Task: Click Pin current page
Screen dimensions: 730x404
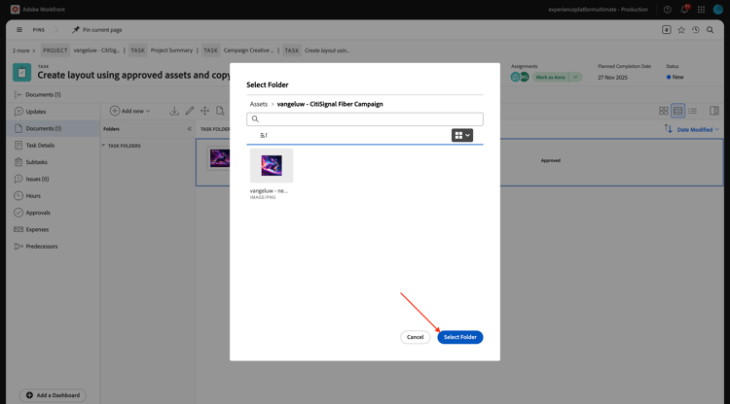Action: [97, 30]
